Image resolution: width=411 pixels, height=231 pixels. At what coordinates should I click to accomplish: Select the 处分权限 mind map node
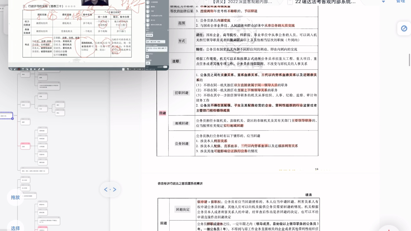pos(25,187)
